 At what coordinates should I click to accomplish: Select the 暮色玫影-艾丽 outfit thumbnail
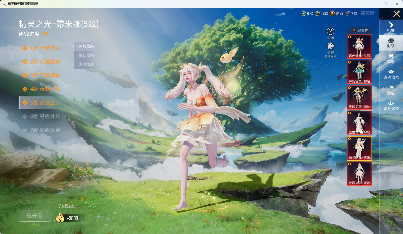tap(359, 46)
